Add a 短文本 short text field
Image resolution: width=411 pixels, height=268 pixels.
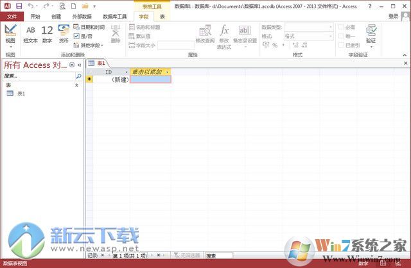pos(30,34)
